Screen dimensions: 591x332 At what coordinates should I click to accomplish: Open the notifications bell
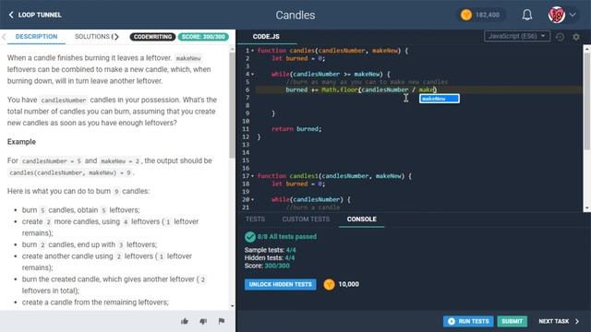click(x=527, y=15)
